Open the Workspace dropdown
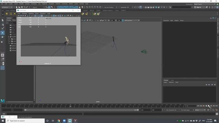Viewport: 219px width, 123px height. click(205, 4)
